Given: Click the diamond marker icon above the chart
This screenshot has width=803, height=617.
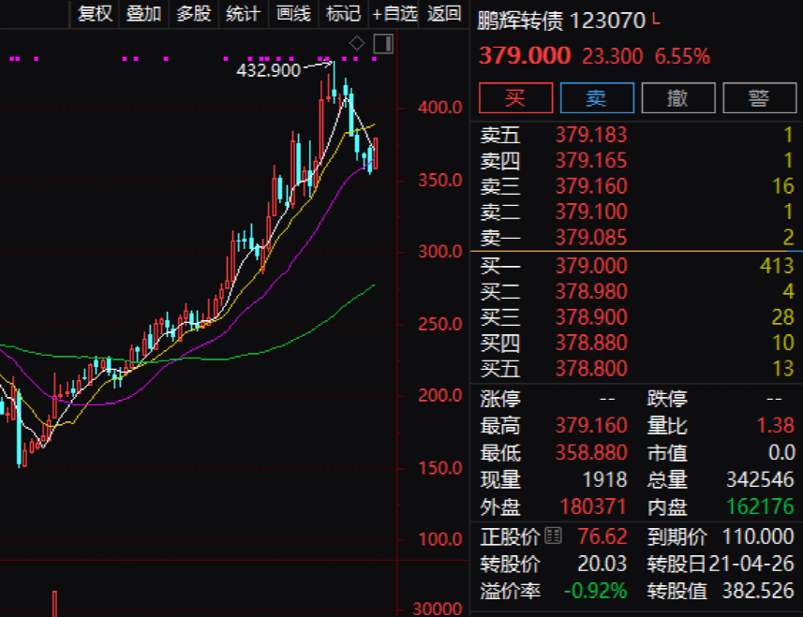Looking at the screenshot, I should point(356,43).
